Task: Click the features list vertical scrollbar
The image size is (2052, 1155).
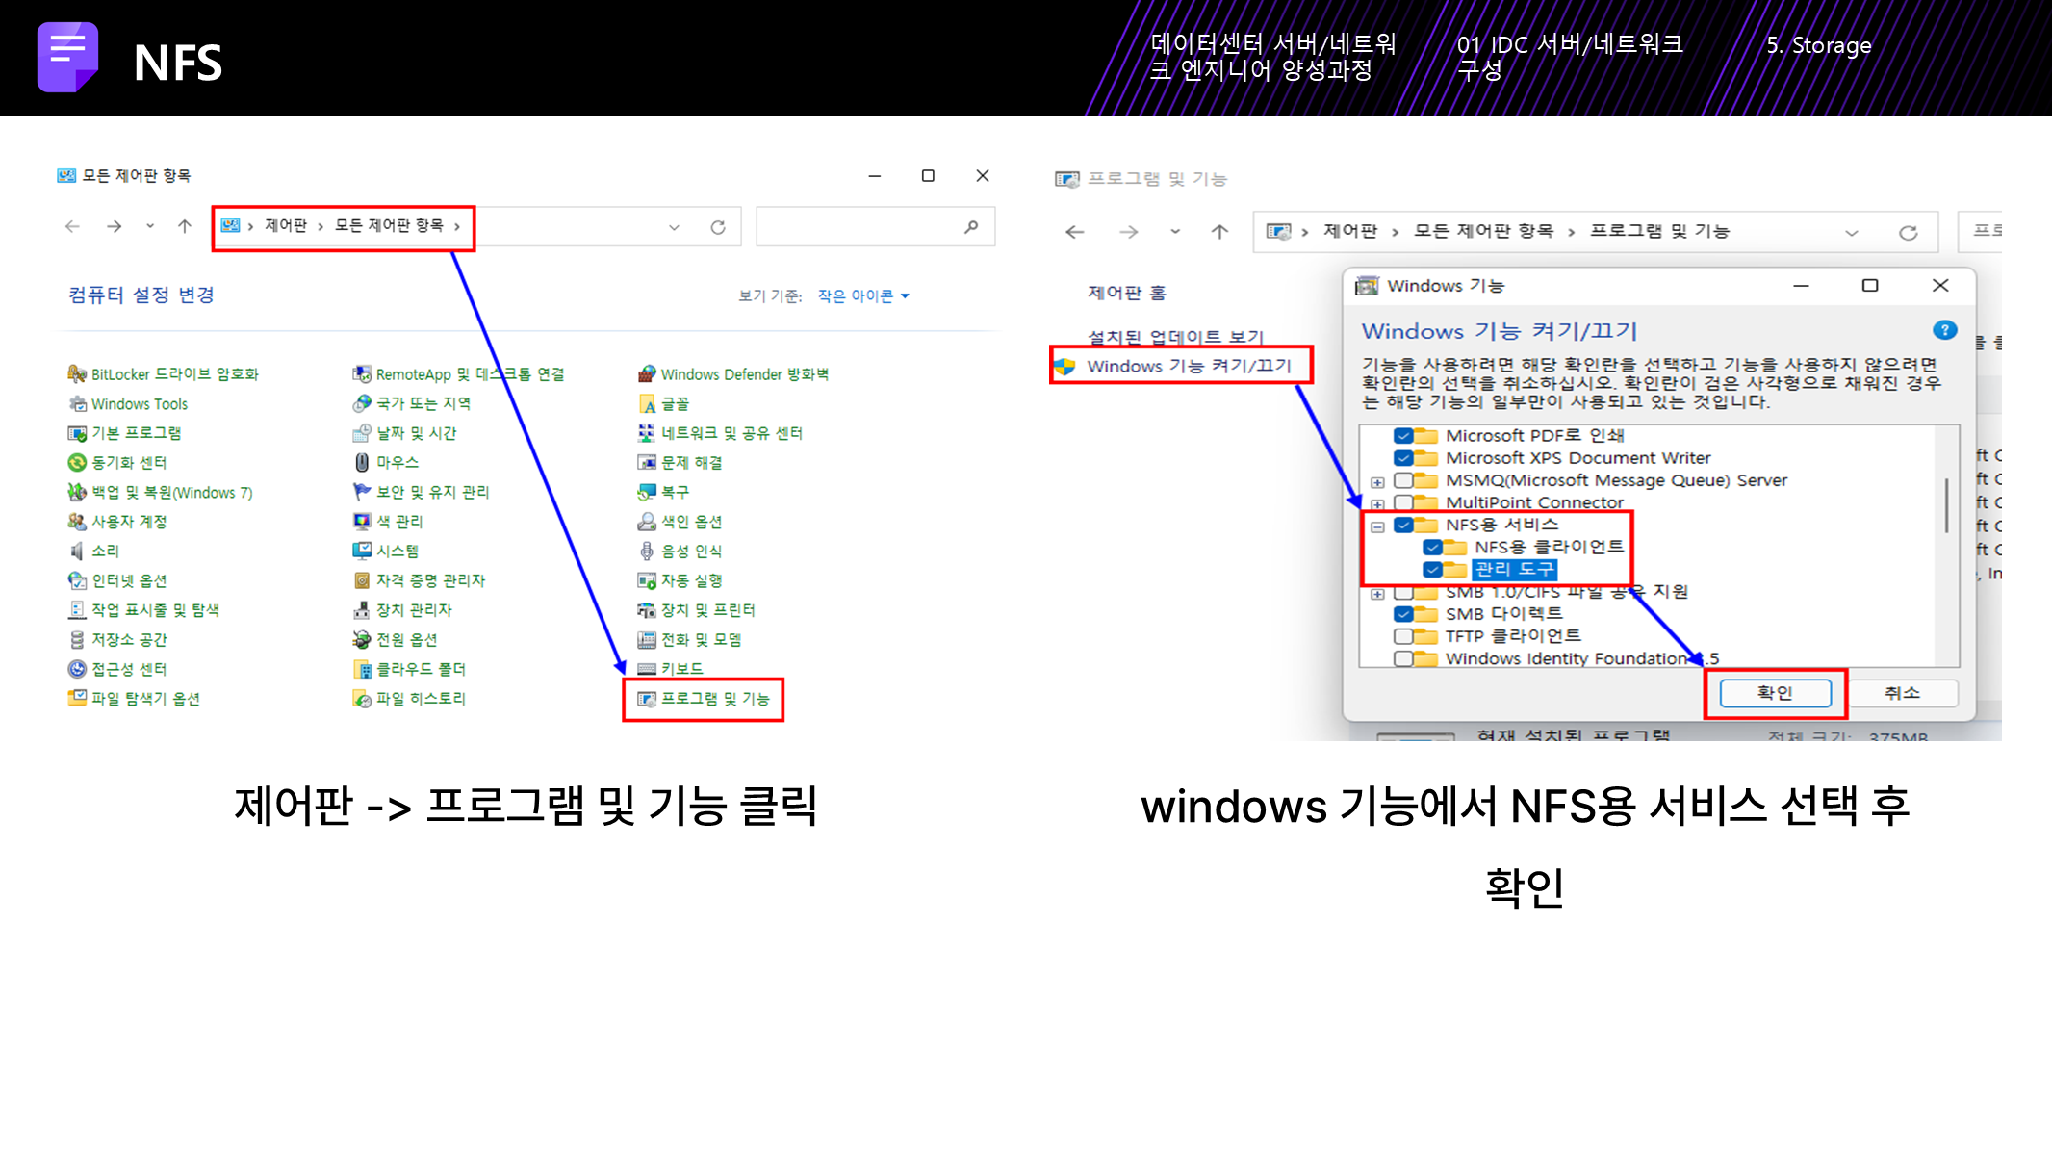Action: tap(1946, 505)
